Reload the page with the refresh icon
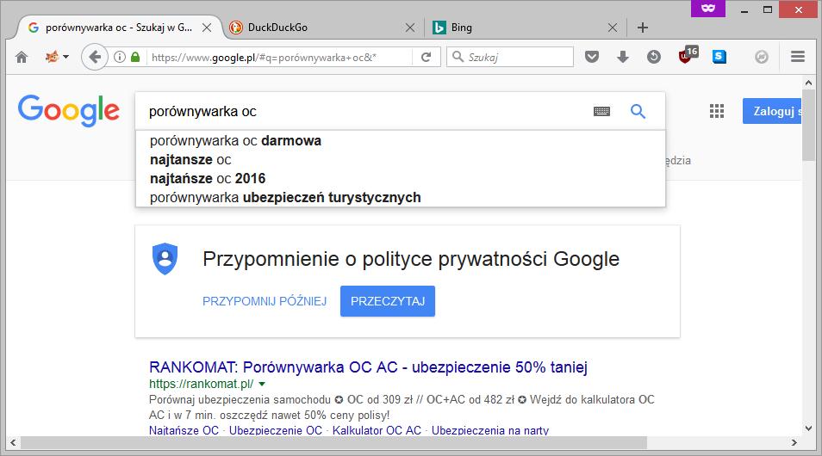Image resolution: width=822 pixels, height=456 pixels. click(427, 57)
